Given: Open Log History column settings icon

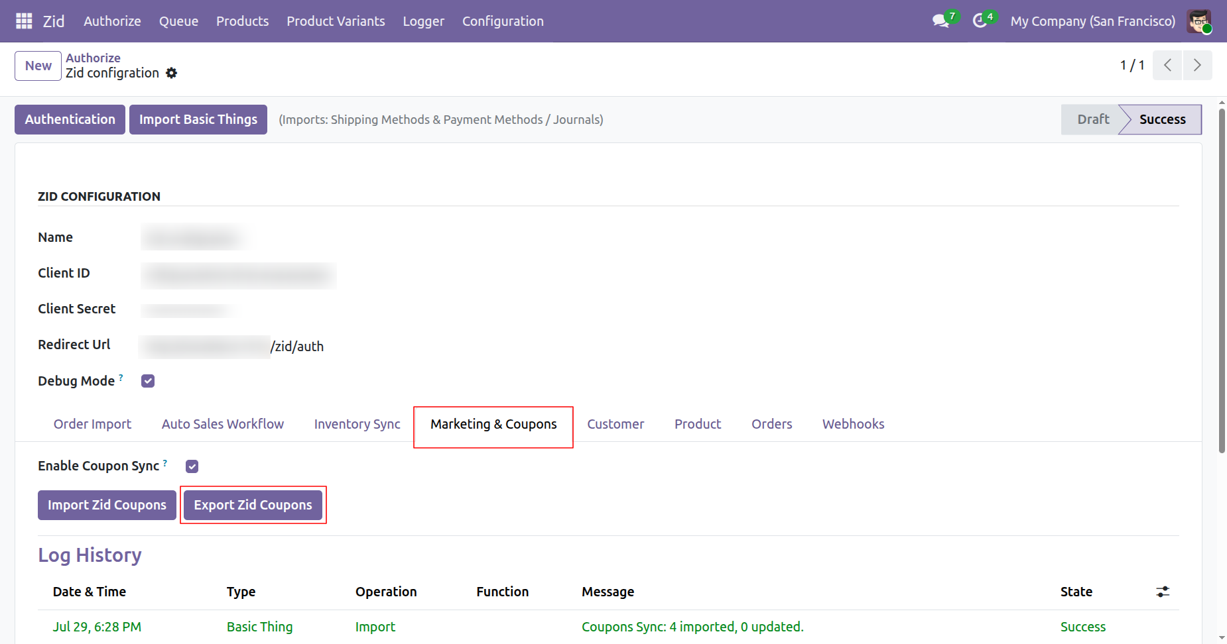Looking at the screenshot, I should pos(1163,592).
